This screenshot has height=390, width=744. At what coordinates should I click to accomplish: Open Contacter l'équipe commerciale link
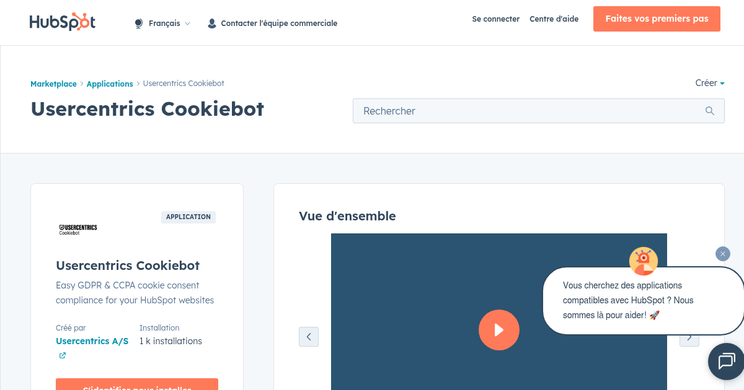[x=279, y=24]
